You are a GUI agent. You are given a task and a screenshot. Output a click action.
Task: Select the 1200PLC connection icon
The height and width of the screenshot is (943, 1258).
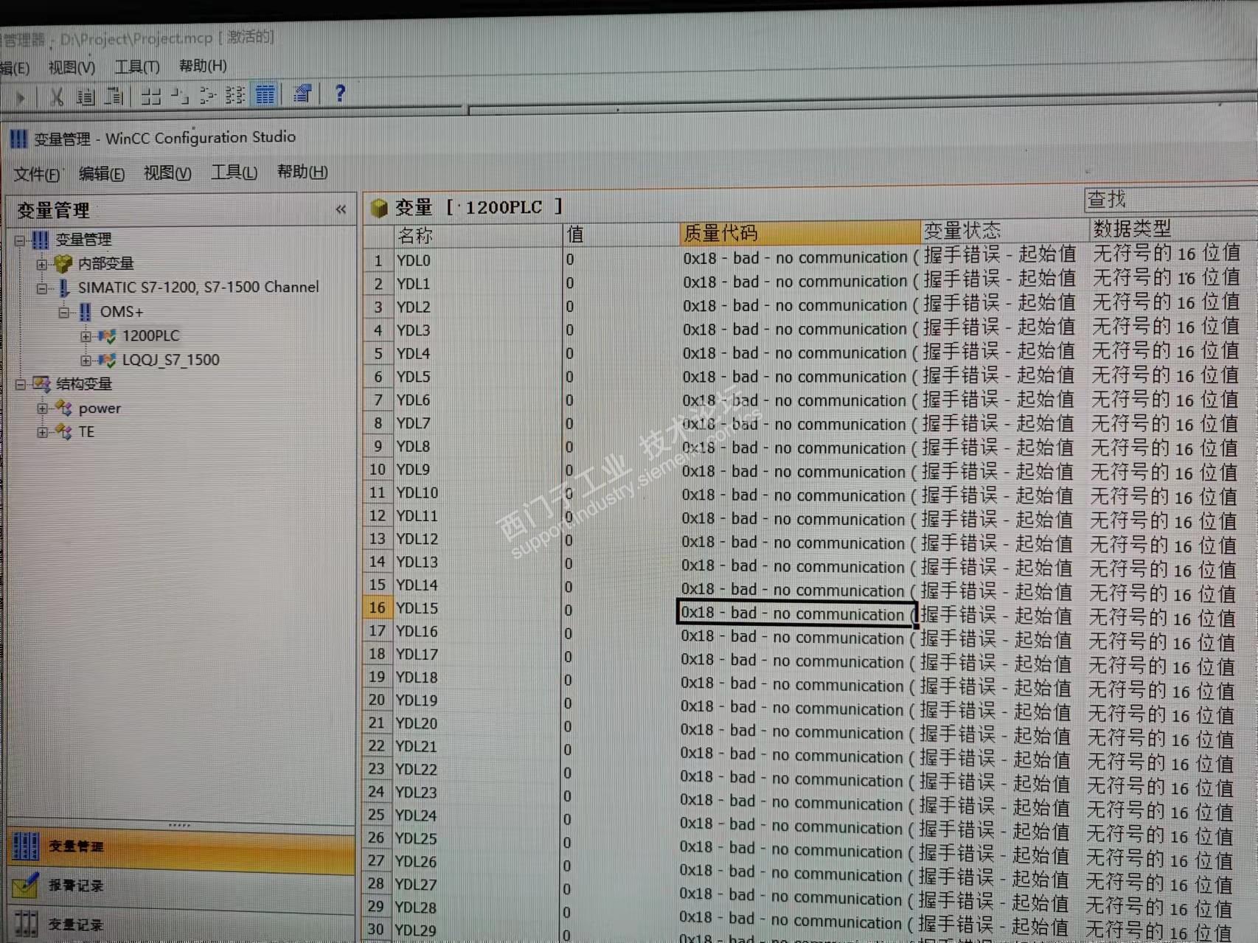pos(107,336)
